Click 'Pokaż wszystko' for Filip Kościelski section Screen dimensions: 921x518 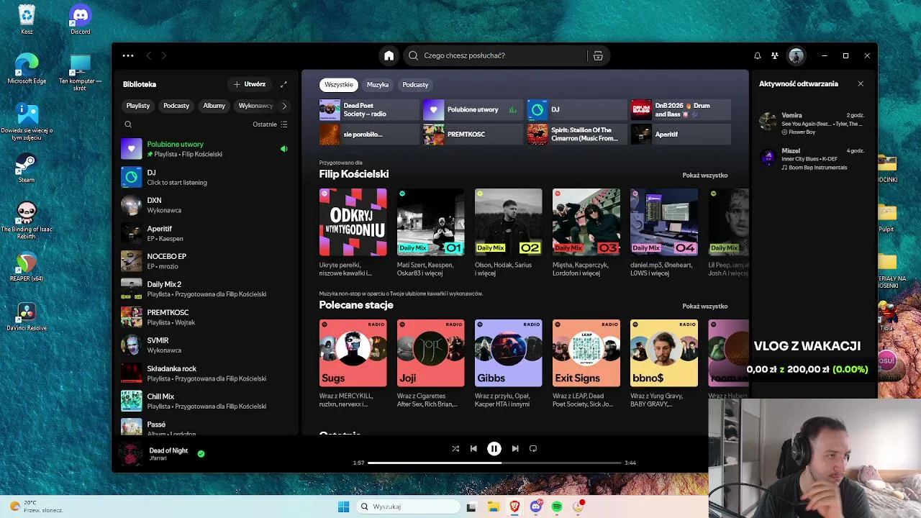[705, 176]
